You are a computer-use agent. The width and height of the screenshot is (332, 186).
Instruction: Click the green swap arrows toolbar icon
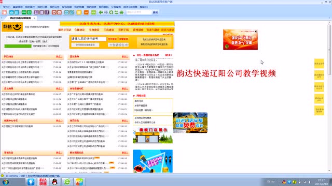(116, 12)
